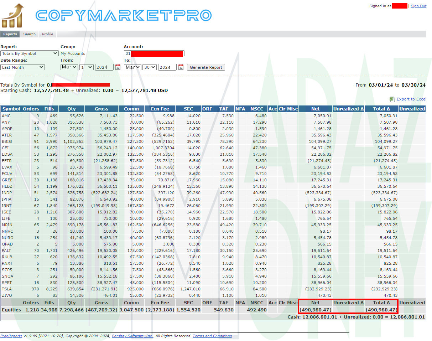
Task: Open the From month dropdown
Action: tap(69, 67)
